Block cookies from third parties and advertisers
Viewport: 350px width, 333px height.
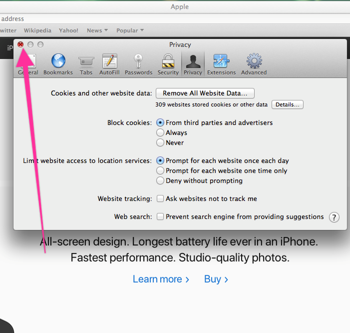pos(160,122)
